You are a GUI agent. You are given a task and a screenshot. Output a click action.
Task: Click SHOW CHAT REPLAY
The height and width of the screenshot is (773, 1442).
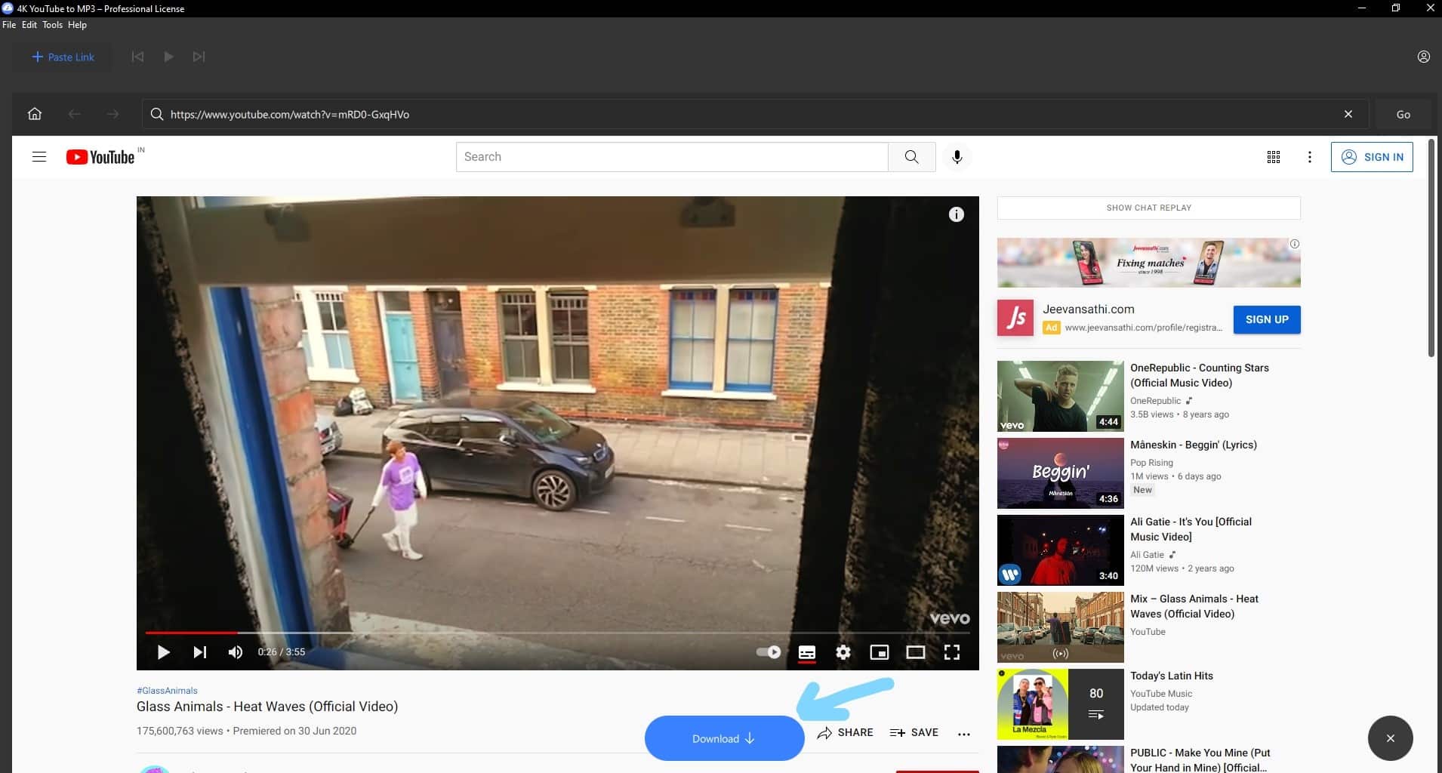click(1148, 208)
